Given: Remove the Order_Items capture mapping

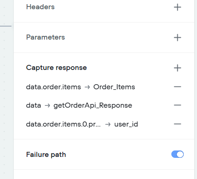Looking at the screenshot, I should tap(177, 87).
